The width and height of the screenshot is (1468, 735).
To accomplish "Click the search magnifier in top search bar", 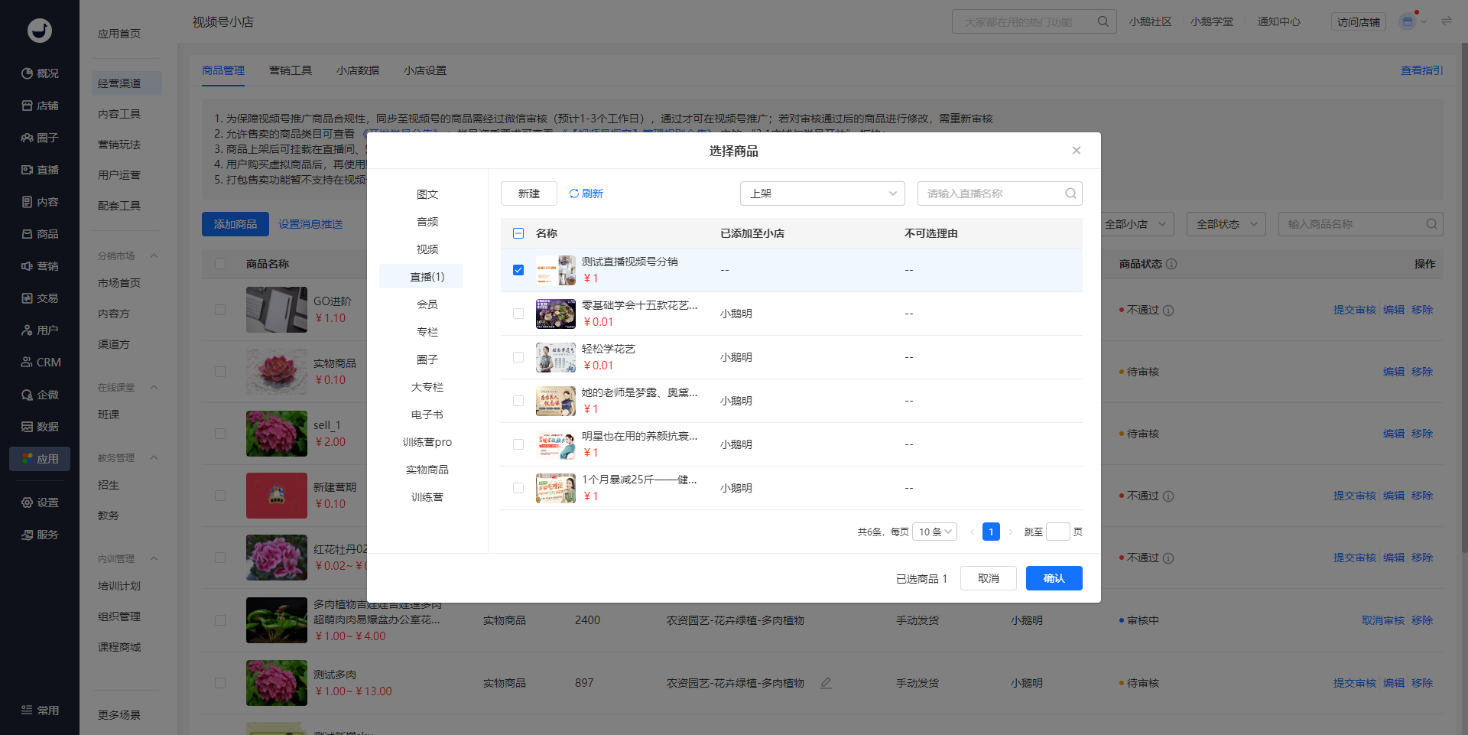I will (1103, 21).
